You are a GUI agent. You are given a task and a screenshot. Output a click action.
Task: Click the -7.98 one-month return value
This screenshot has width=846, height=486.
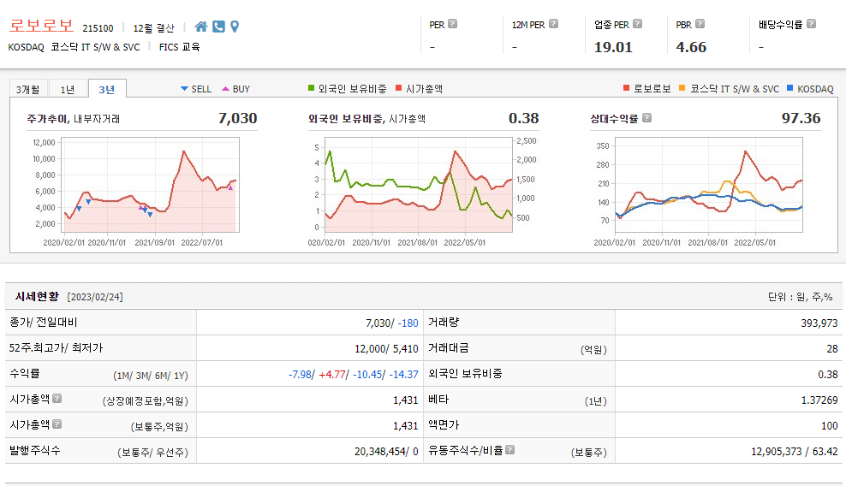tap(300, 375)
